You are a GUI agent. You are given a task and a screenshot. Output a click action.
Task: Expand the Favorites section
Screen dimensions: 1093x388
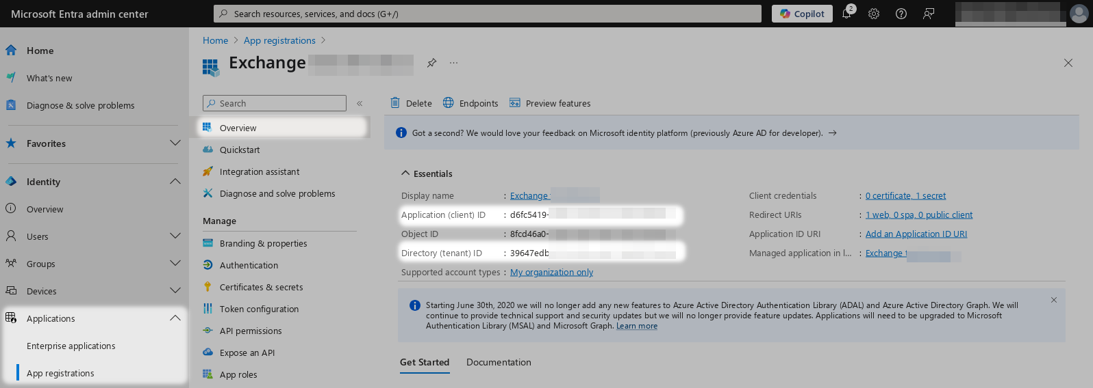[175, 143]
